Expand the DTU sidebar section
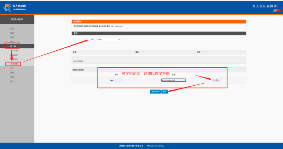Screen dimensions: 283x149 (12, 68)
